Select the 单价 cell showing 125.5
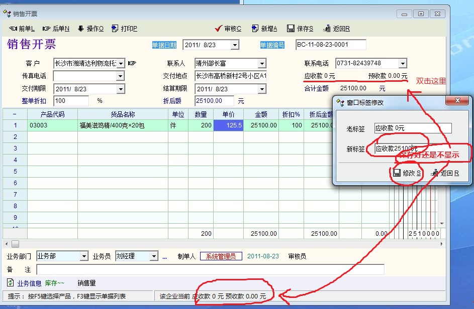Screen dimensions: 474x309 click(x=229, y=125)
